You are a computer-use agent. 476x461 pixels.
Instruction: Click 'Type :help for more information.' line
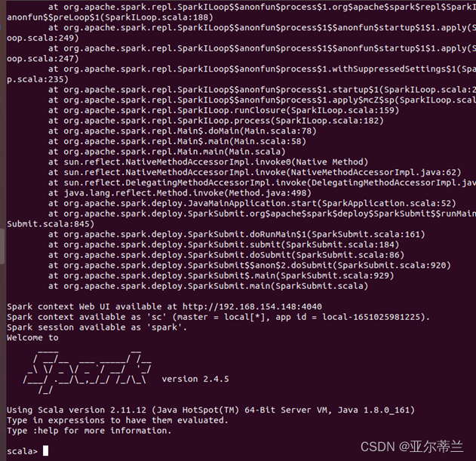tap(89, 431)
